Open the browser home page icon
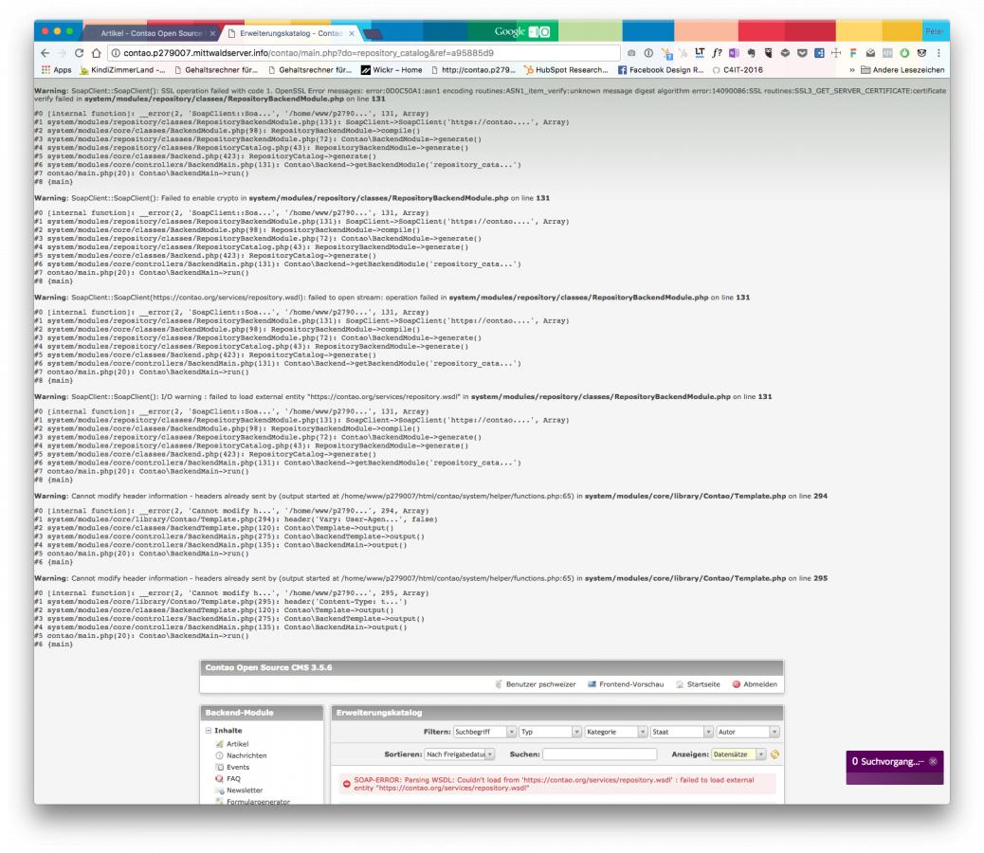Screen dimensions: 984x853 click(98, 53)
